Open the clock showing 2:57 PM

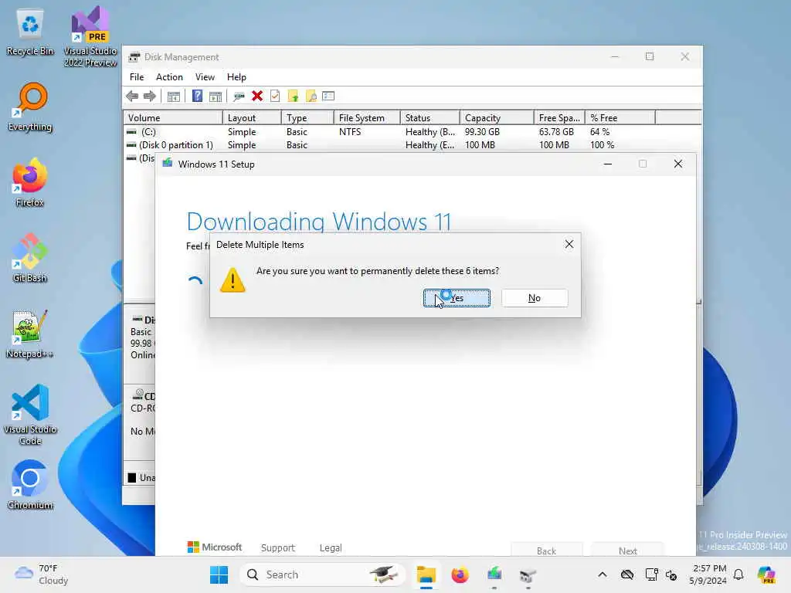(709, 574)
